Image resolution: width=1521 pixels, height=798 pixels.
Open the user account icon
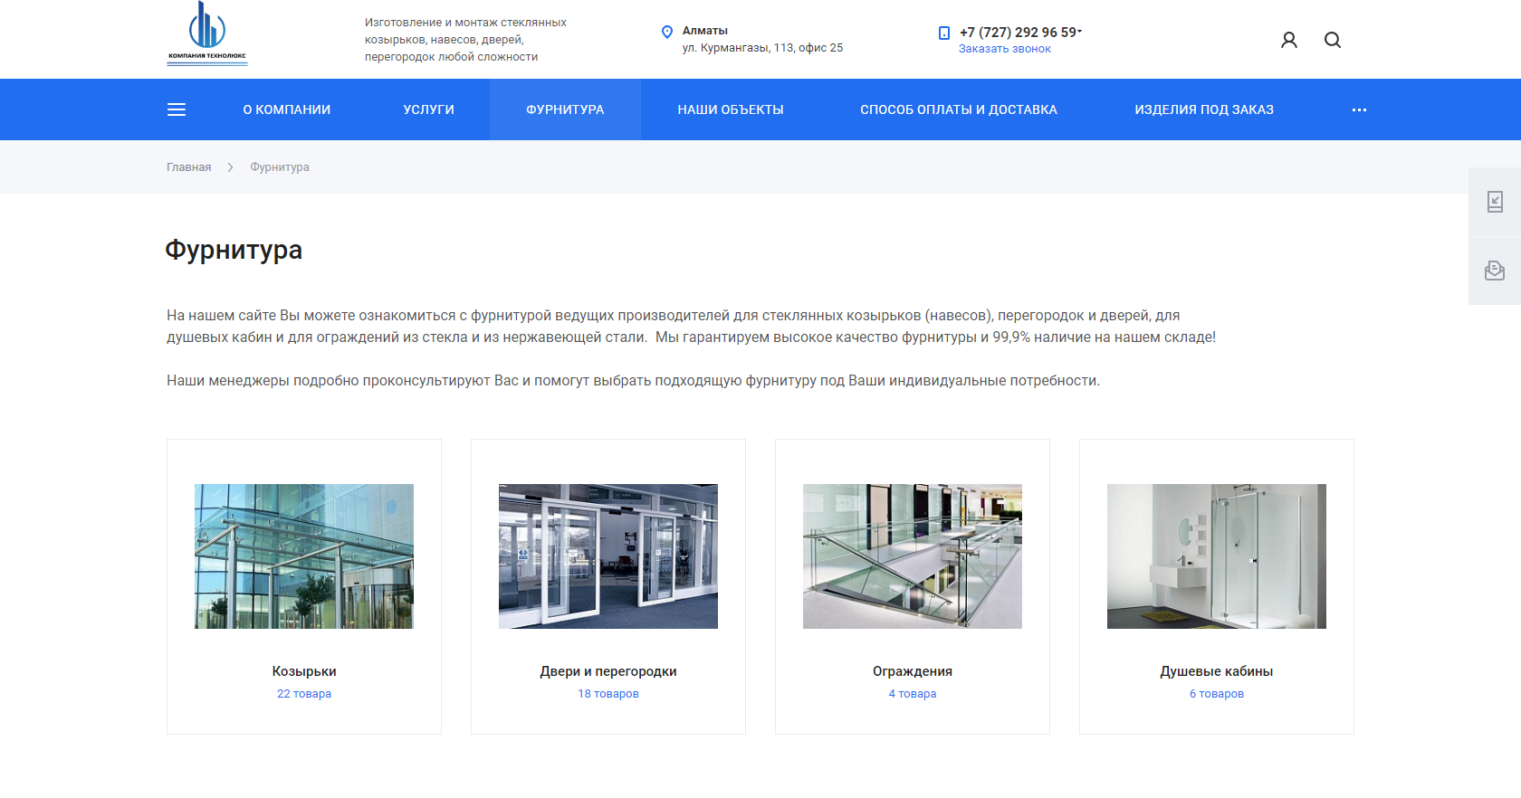point(1289,40)
